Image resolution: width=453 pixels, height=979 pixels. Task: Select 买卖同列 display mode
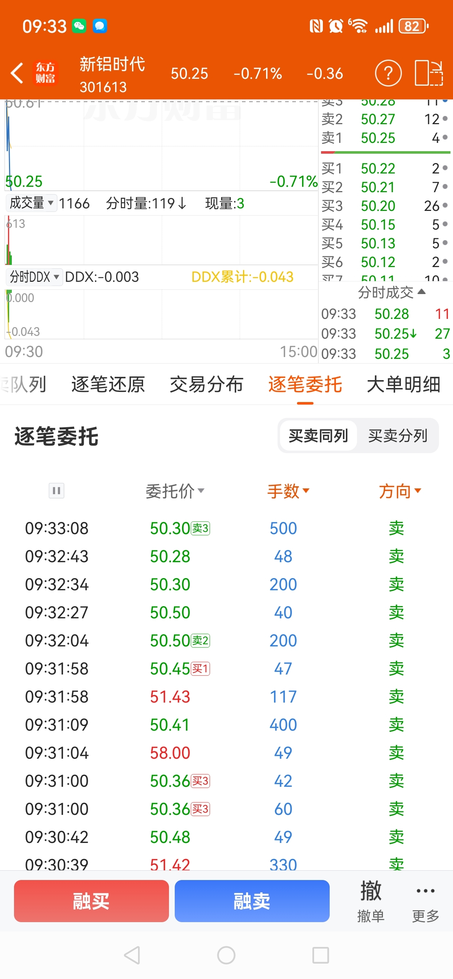[x=318, y=436]
